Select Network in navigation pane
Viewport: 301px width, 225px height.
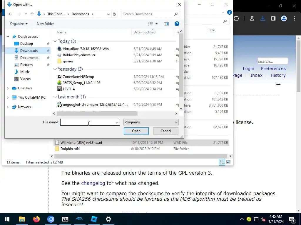24,107
